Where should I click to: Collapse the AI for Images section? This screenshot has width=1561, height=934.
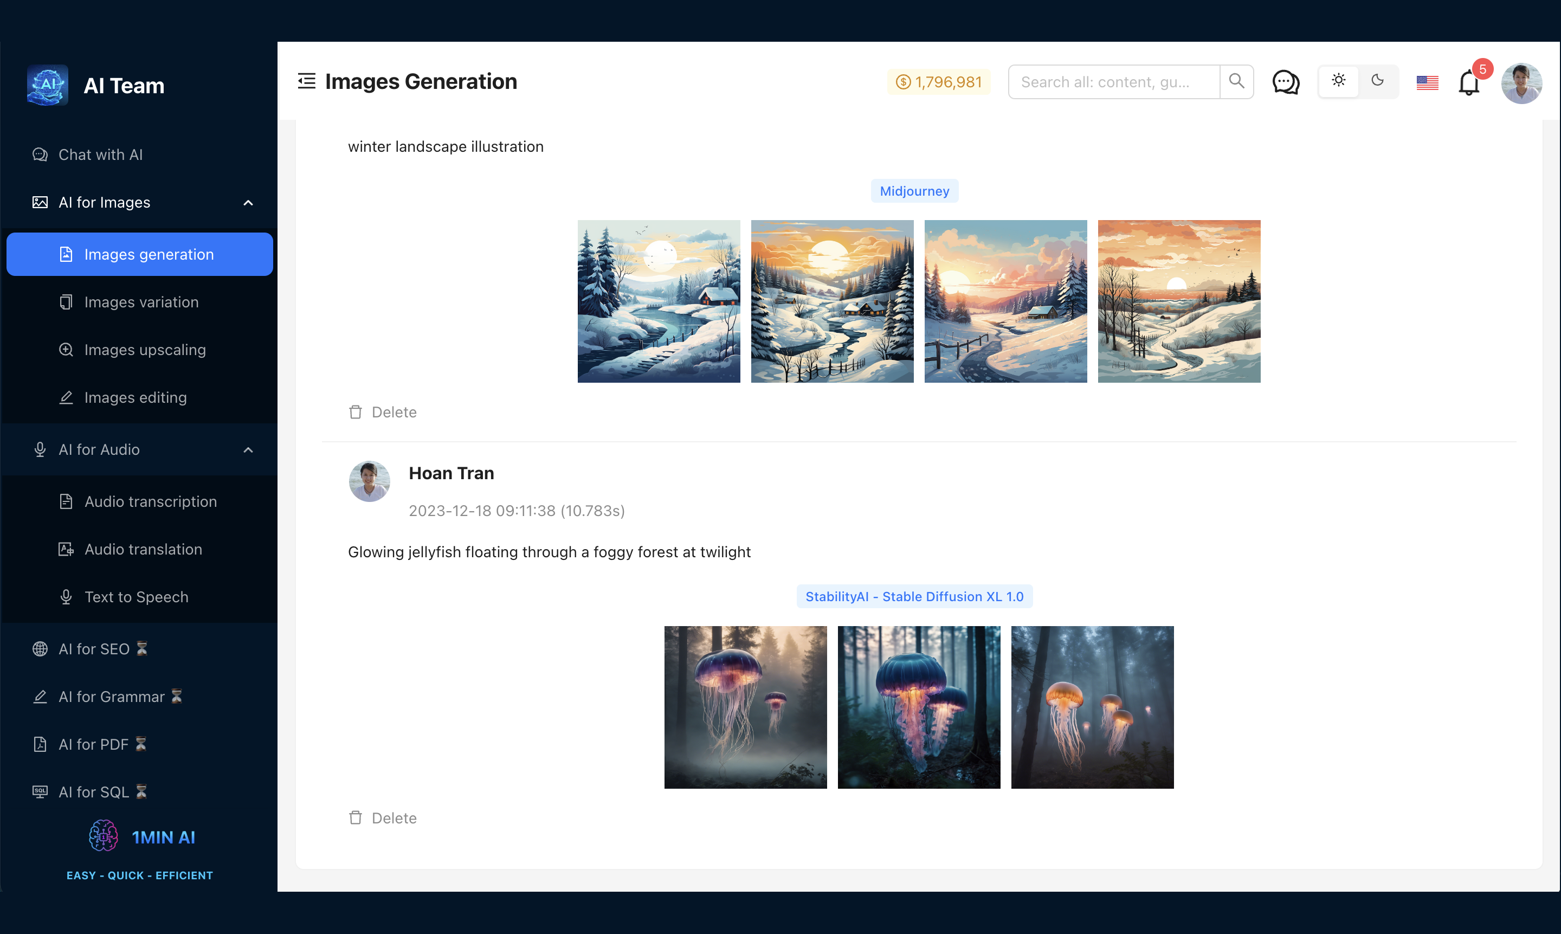(x=248, y=203)
